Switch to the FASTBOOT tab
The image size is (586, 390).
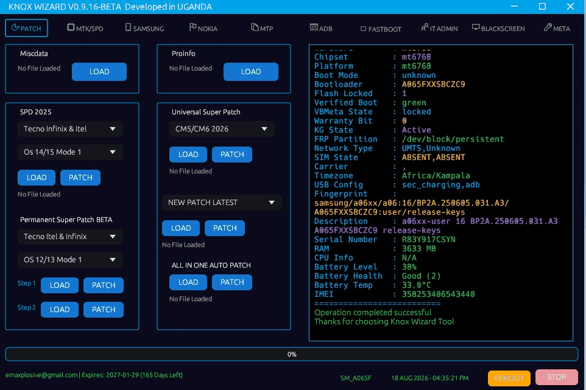coord(381,29)
